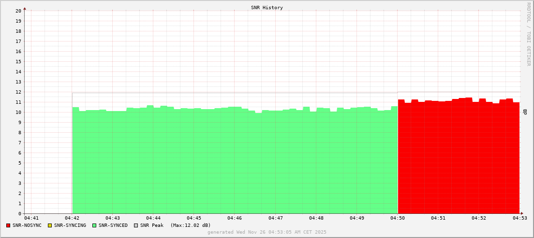Click the 04:53 time axis label
This screenshot has height=238, width=534.
pyautogui.click(x=520, y=218)
